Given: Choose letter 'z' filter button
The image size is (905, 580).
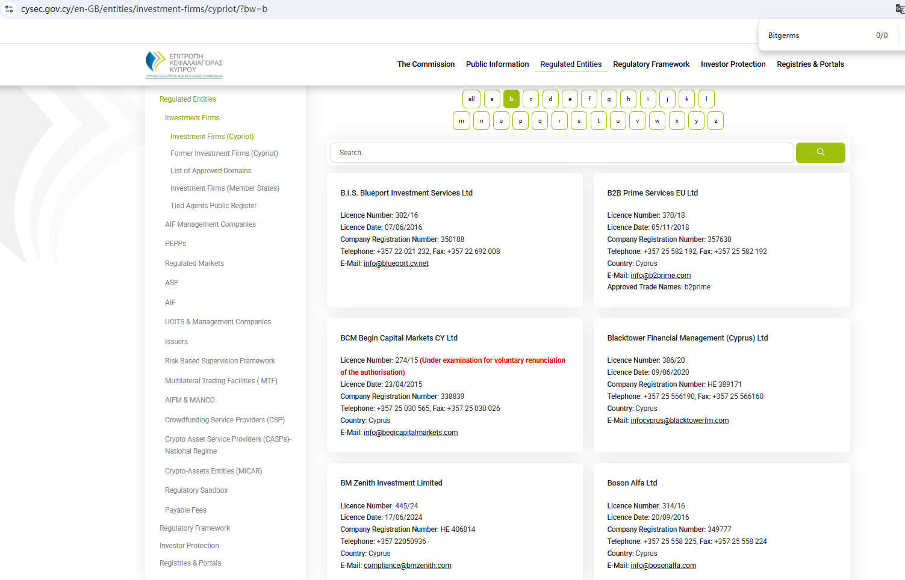Looking at the screenshot, I should (x=715, y=121).
